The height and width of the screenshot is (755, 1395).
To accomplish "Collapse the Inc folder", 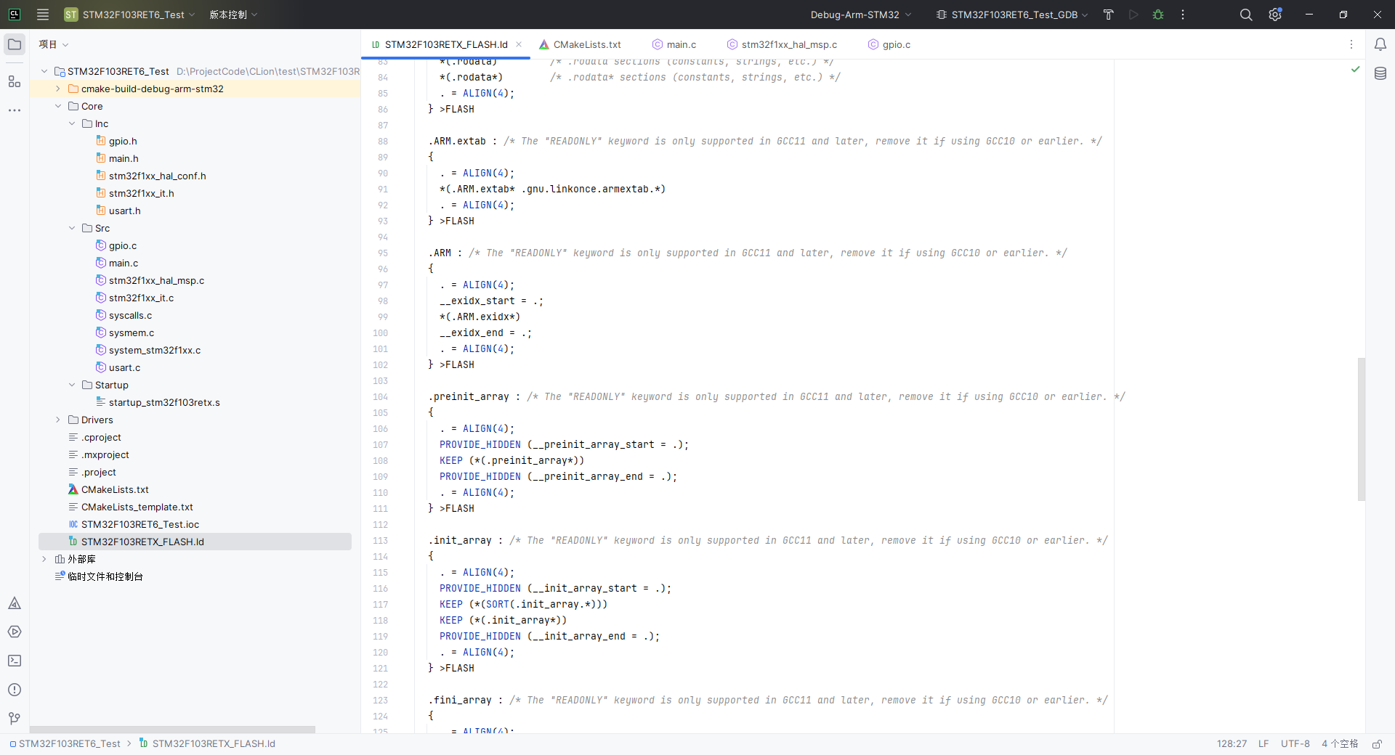I will click(x=72, y=123).
